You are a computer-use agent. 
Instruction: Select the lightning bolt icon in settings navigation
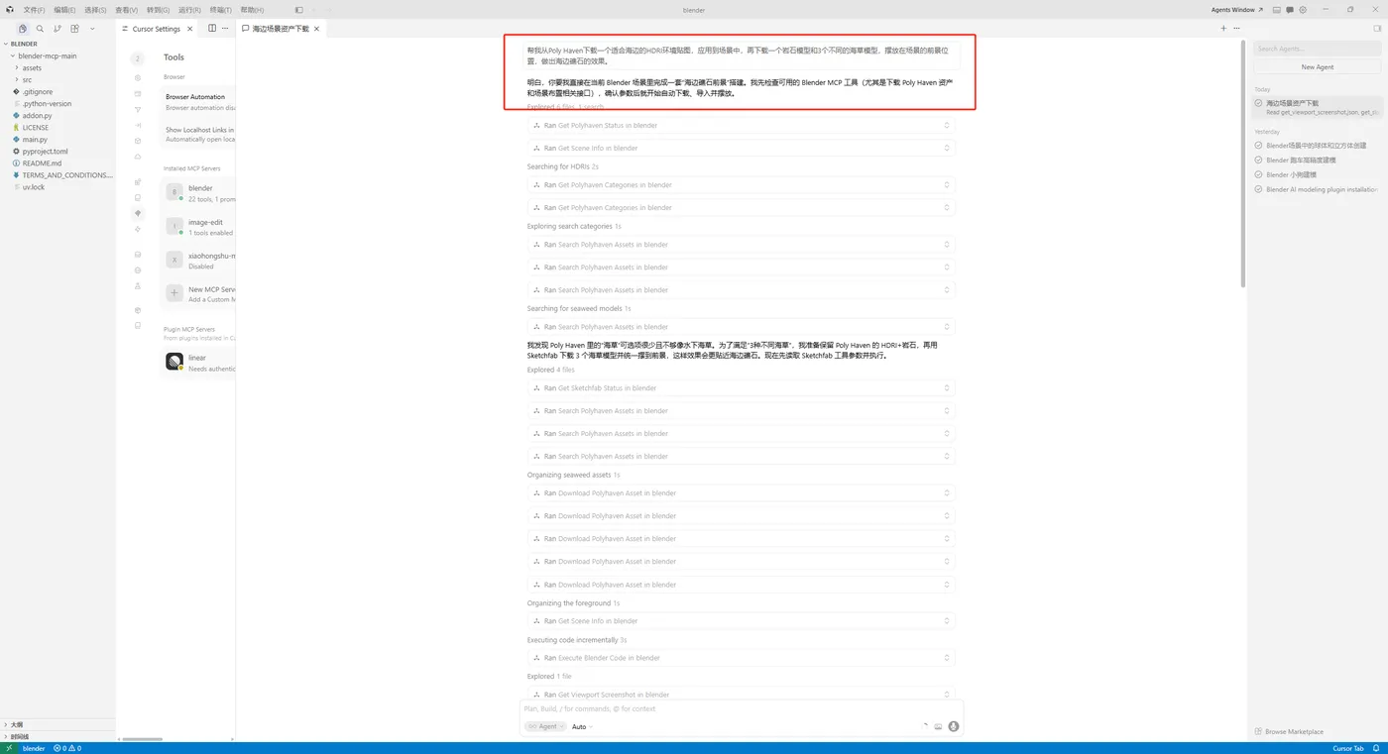click(138, 229)
